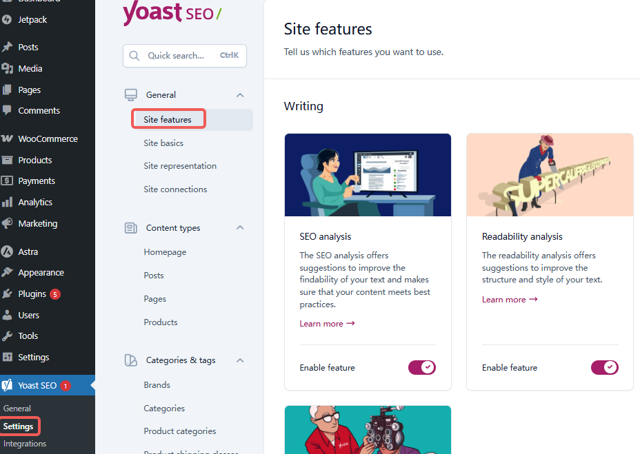
Task: Collapse the Content types section
Action: click(x=240, y=227)
